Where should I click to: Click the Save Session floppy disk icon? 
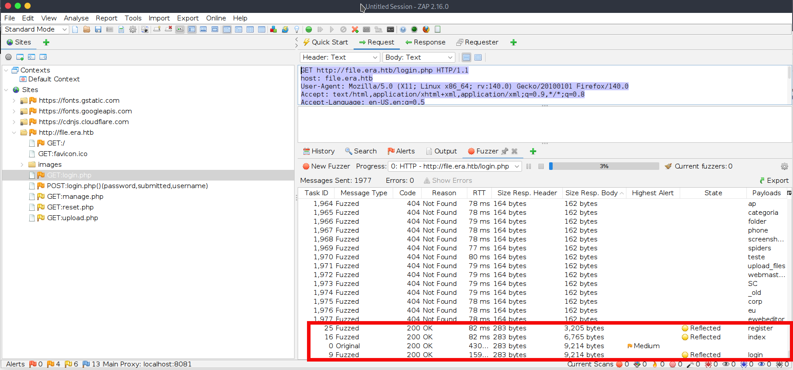[98, 29]
